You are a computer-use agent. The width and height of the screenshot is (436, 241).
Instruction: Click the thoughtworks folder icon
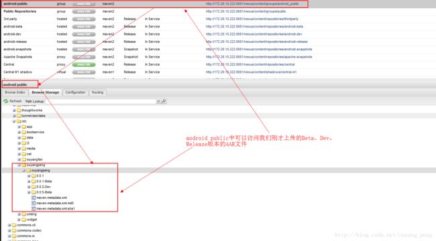tap(19, 110)
